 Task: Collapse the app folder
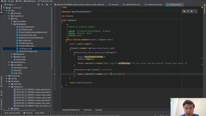6,11
